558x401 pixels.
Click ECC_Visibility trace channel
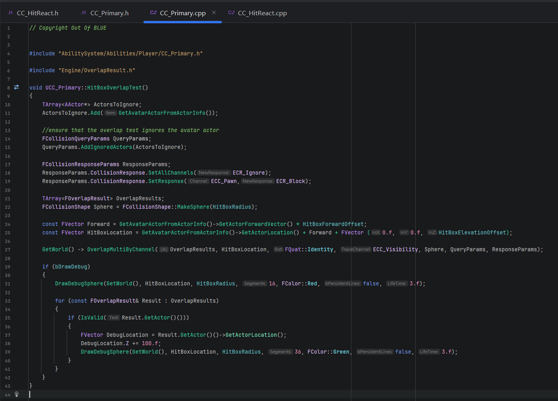pos(396,249)
